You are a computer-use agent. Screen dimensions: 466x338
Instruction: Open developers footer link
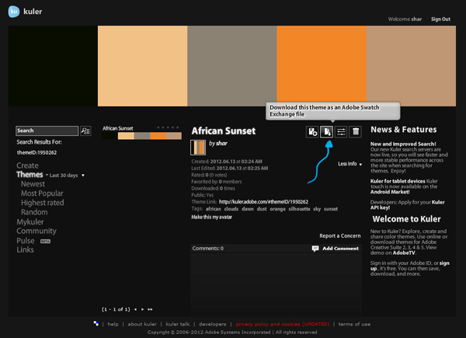(213, 324)
